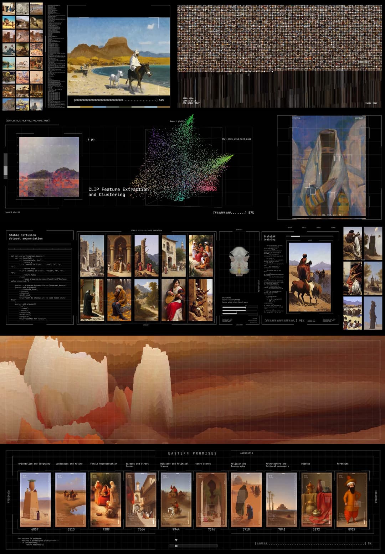Click the 9% progress bar
The image size is (385, 554).
coord(313,544)
